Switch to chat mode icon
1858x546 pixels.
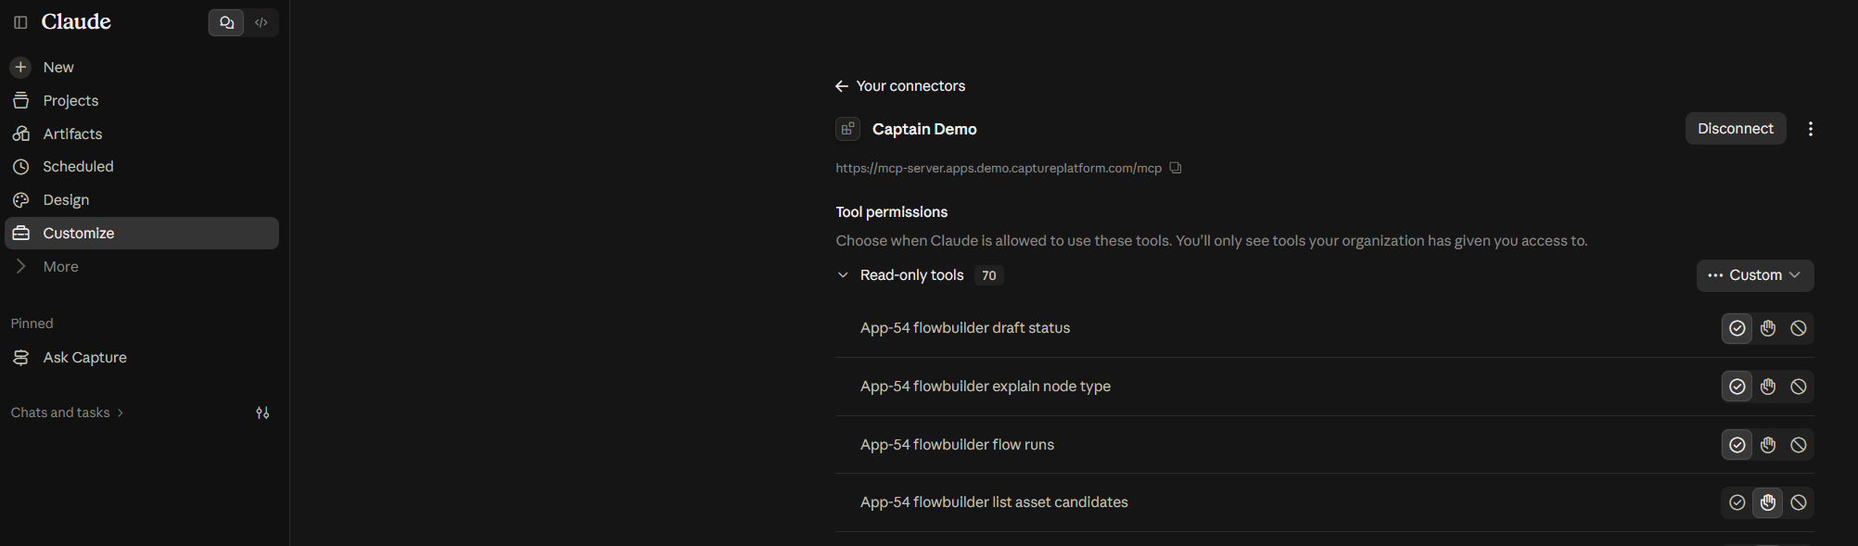[x=226, y=22]
